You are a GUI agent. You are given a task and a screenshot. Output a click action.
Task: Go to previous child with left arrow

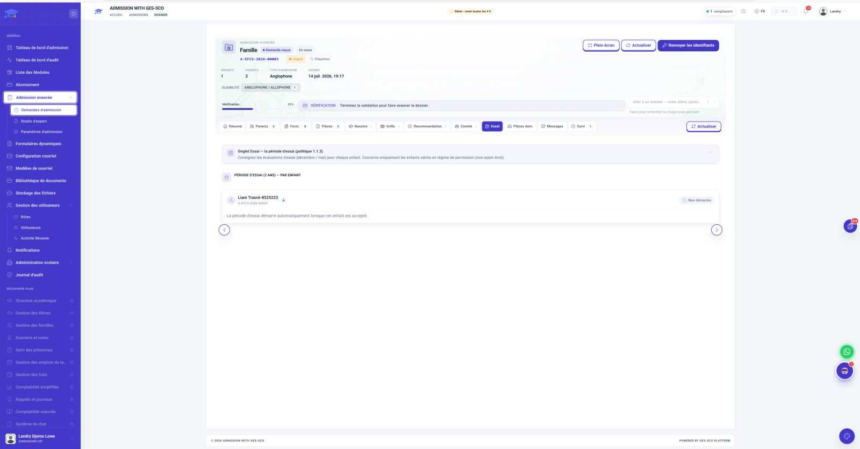(224, 230)
